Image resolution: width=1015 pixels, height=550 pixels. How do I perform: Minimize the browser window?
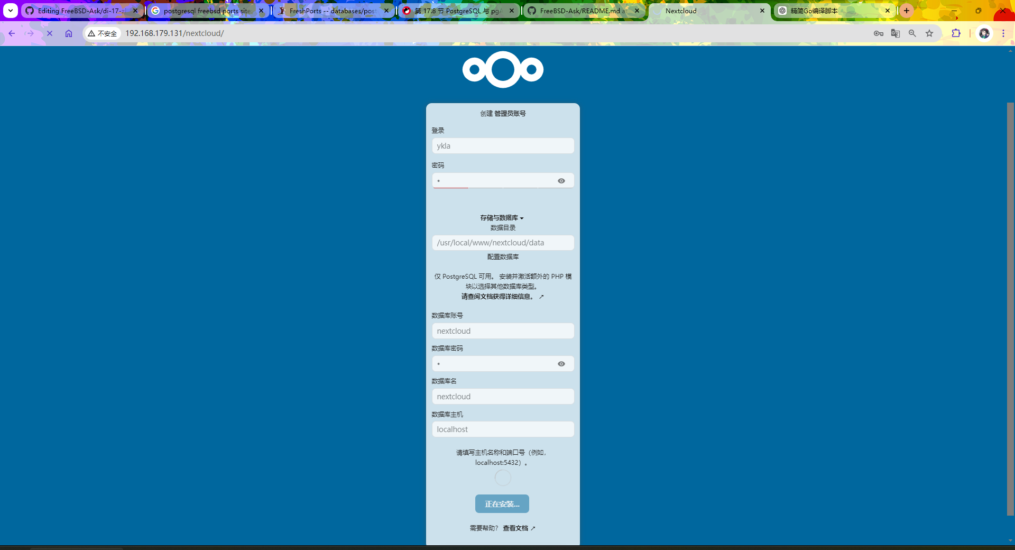point(954,11)
